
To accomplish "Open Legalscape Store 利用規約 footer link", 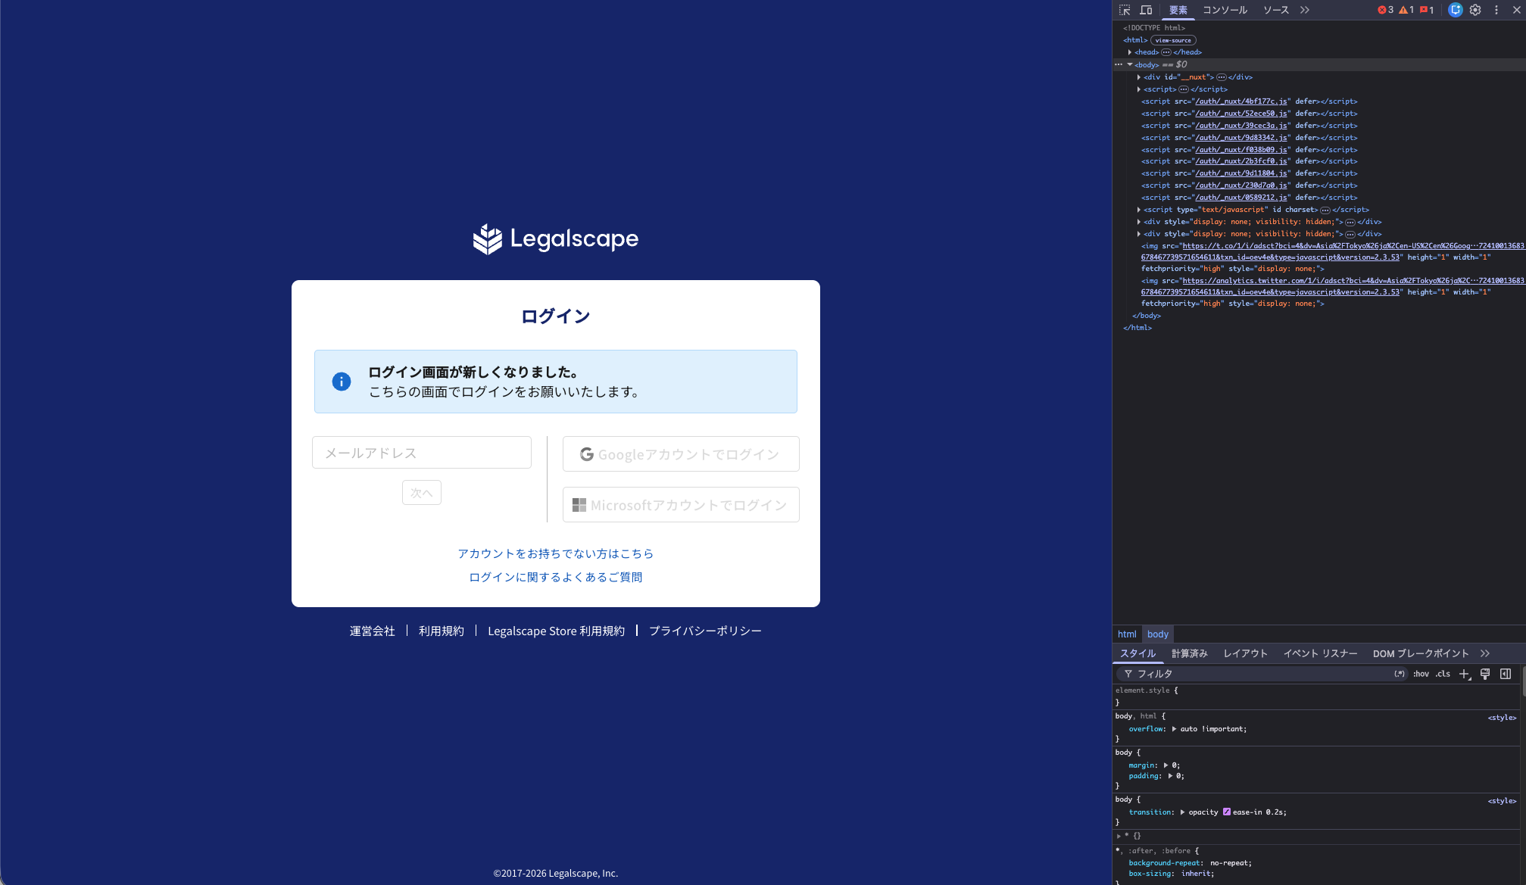I will point(557,631).
